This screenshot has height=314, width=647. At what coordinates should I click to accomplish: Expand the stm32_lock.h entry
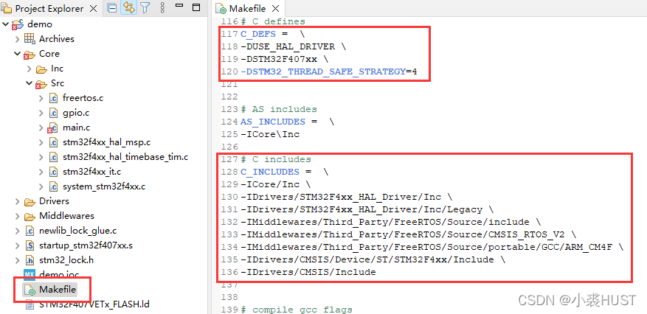[17, 260]
